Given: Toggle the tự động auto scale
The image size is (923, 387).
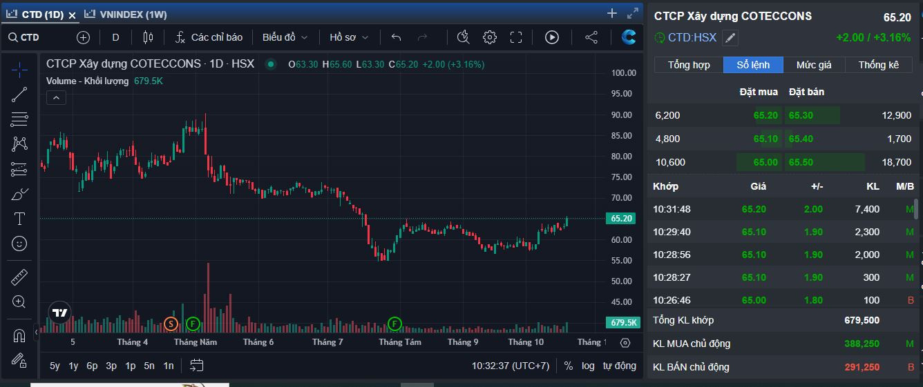Looking at the screenshot, I should coord(619,366).
